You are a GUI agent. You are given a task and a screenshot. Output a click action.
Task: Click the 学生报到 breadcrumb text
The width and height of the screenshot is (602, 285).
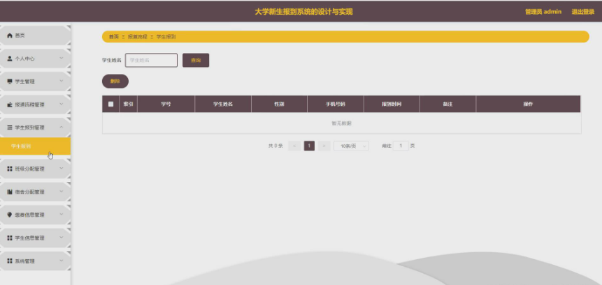pyautogui.click(x=166, y=37)
